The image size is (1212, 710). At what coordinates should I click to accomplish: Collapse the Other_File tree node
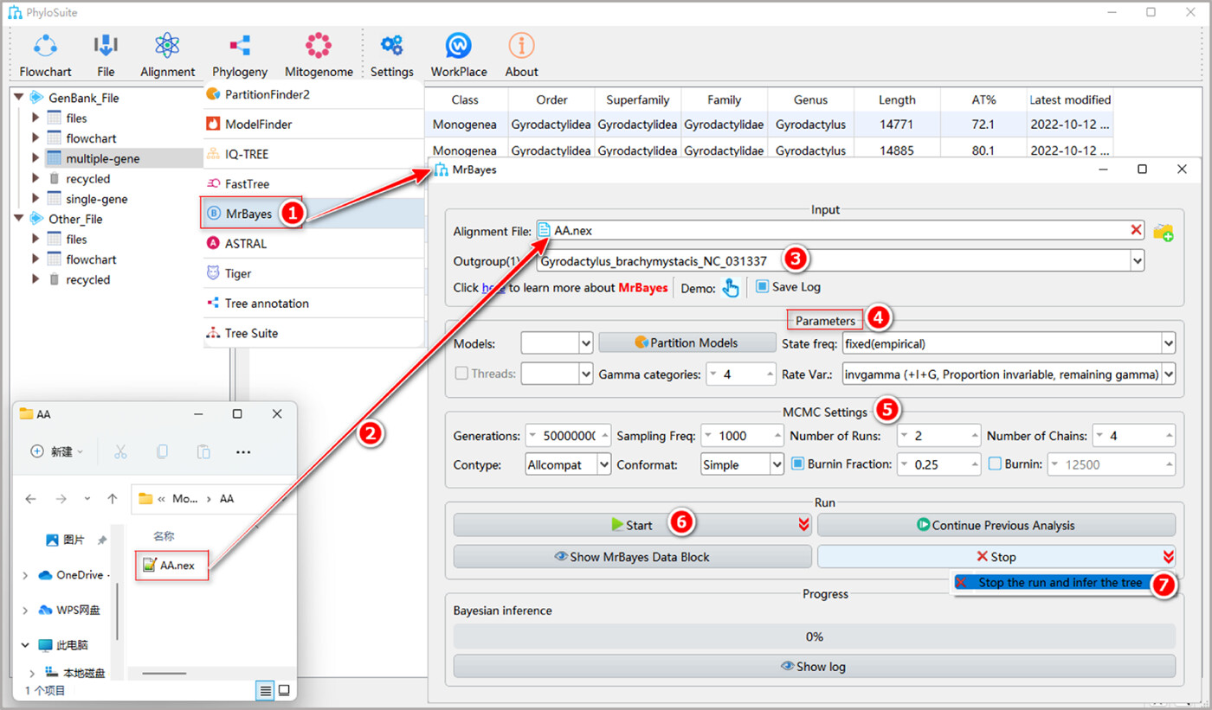tap(18, 219)
